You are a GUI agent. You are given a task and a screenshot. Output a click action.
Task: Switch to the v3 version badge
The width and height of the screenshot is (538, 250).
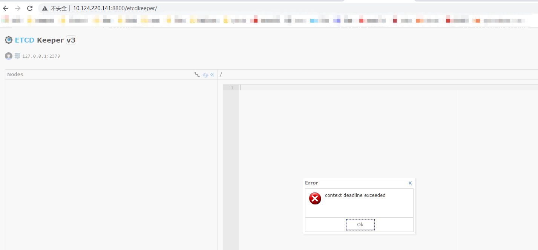[x=71, y=40]
